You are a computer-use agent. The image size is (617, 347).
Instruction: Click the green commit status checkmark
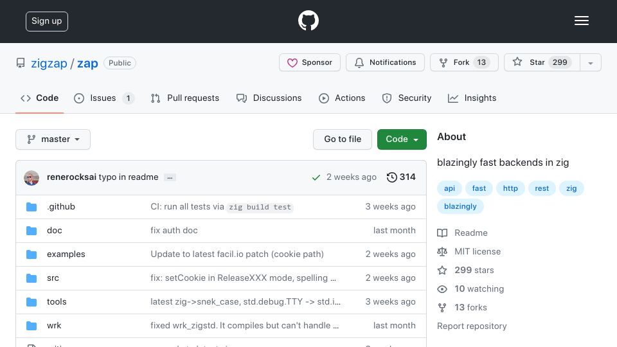point(316,177)
